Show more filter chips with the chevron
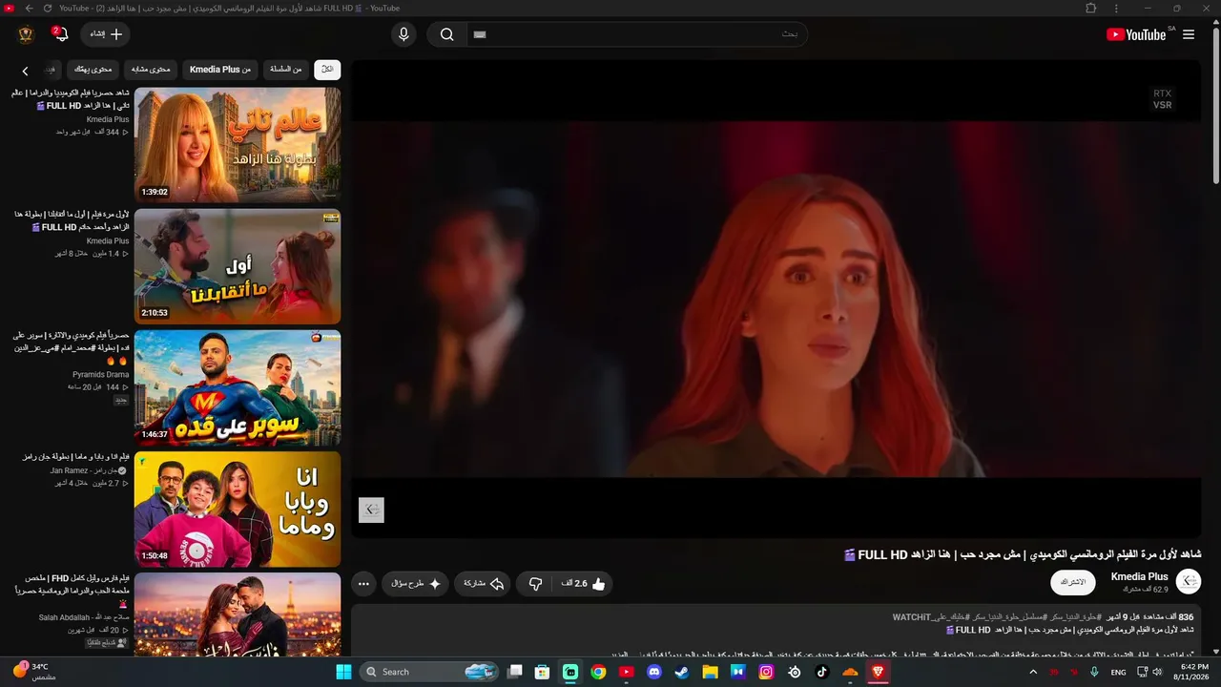The height and width of the screenshot is (687, 1221). 25,71
